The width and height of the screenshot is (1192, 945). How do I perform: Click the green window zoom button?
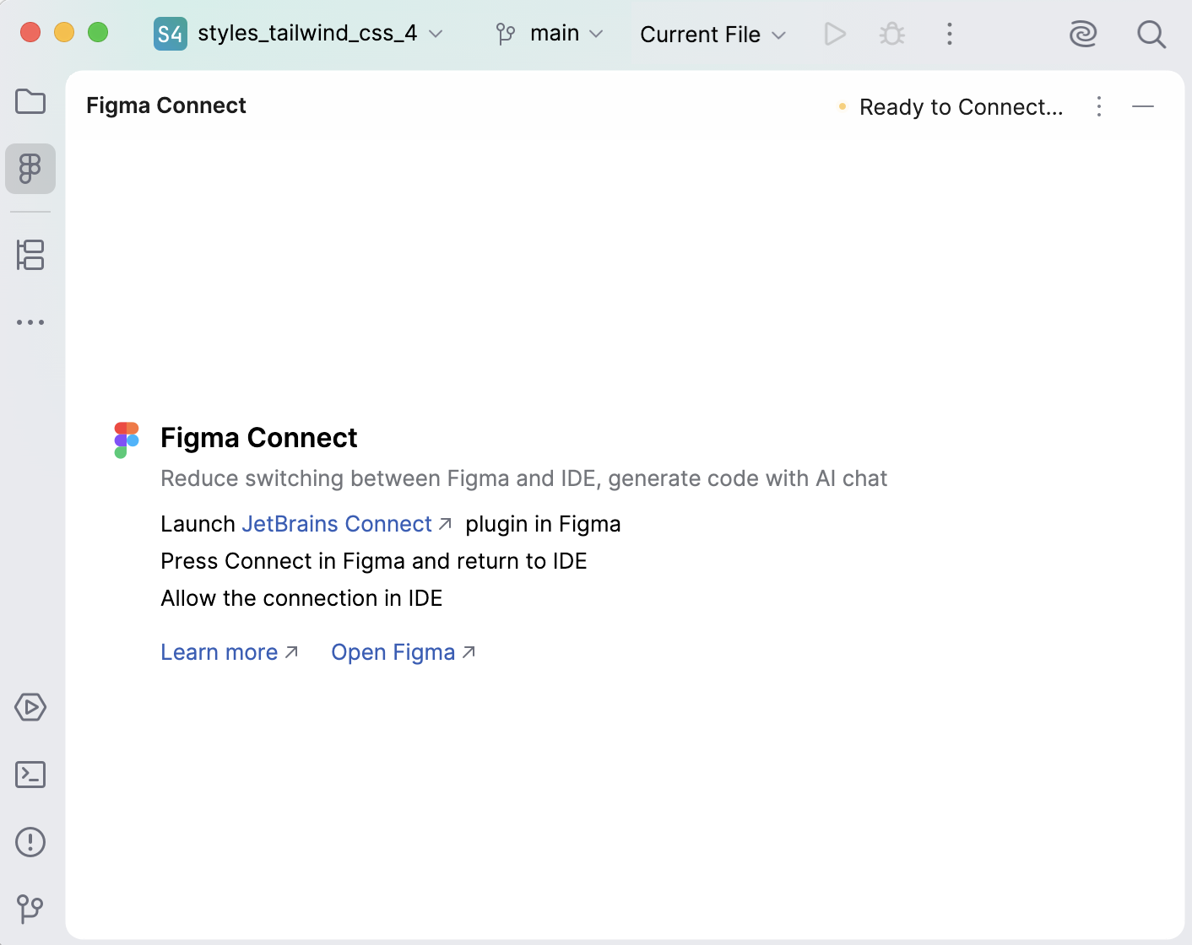point(98,32)
